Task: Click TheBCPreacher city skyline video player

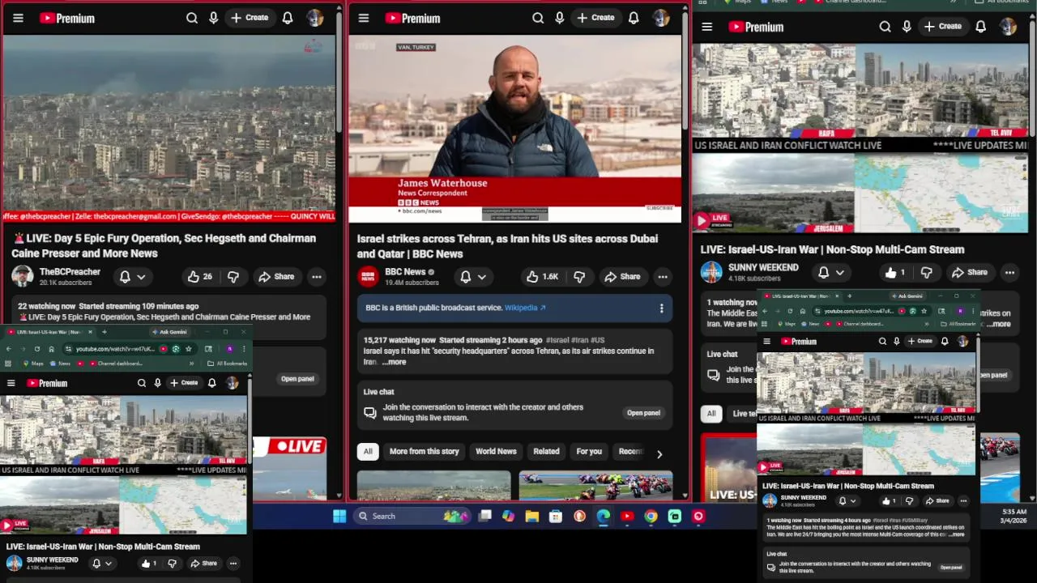Action: point(169,129)
